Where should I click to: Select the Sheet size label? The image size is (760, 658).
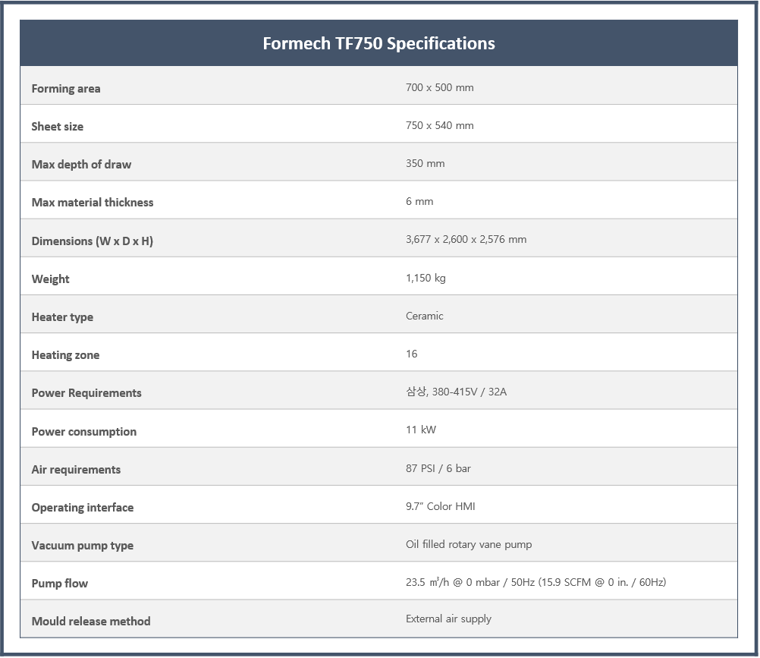(57, 127)
